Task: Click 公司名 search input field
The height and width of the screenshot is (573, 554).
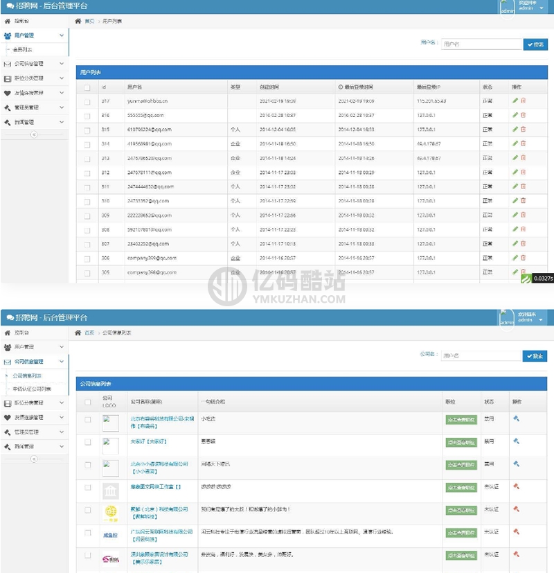Action: coord(481,355)
